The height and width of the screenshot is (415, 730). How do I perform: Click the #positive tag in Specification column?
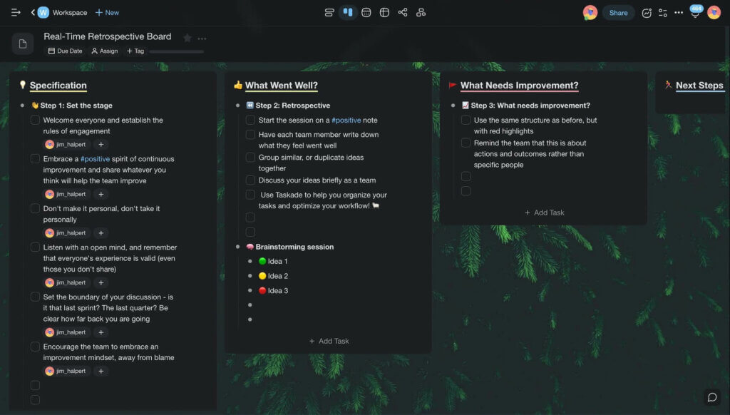click(x=95, y=159)
